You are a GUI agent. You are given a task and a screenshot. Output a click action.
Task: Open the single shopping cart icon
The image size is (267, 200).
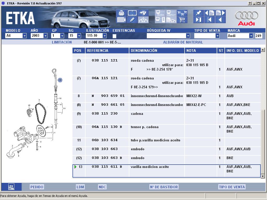coord(182,20)
